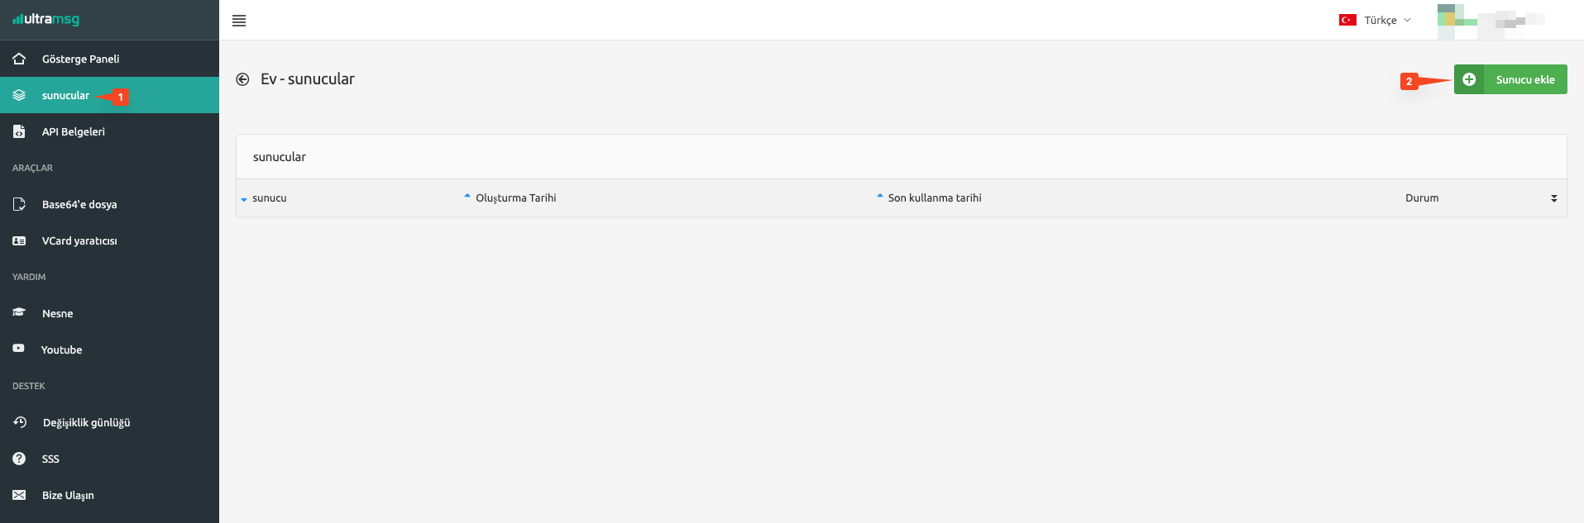Click the Bize Ulaşın envelope icon
The image size is (1584, 523).
click(19, 495)
